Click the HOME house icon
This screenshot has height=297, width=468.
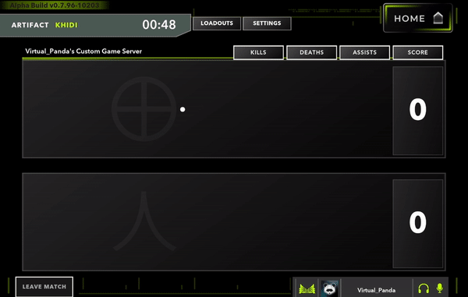point(438,18)
